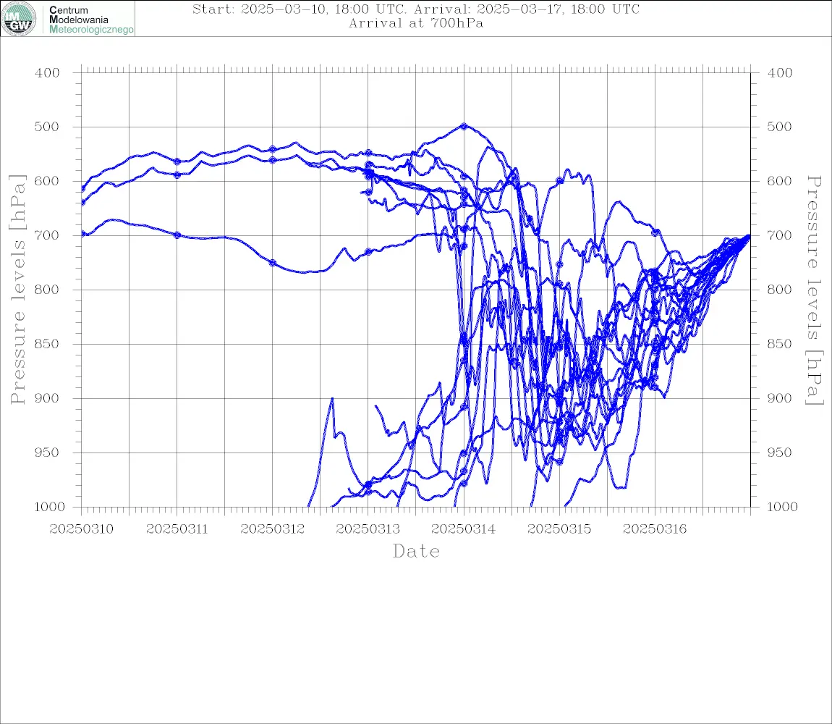Click the IMGW round logo icon
Image resolution: width=832 pixels, height=724 pixels.
pyautogui.click(x=19, y=19)
